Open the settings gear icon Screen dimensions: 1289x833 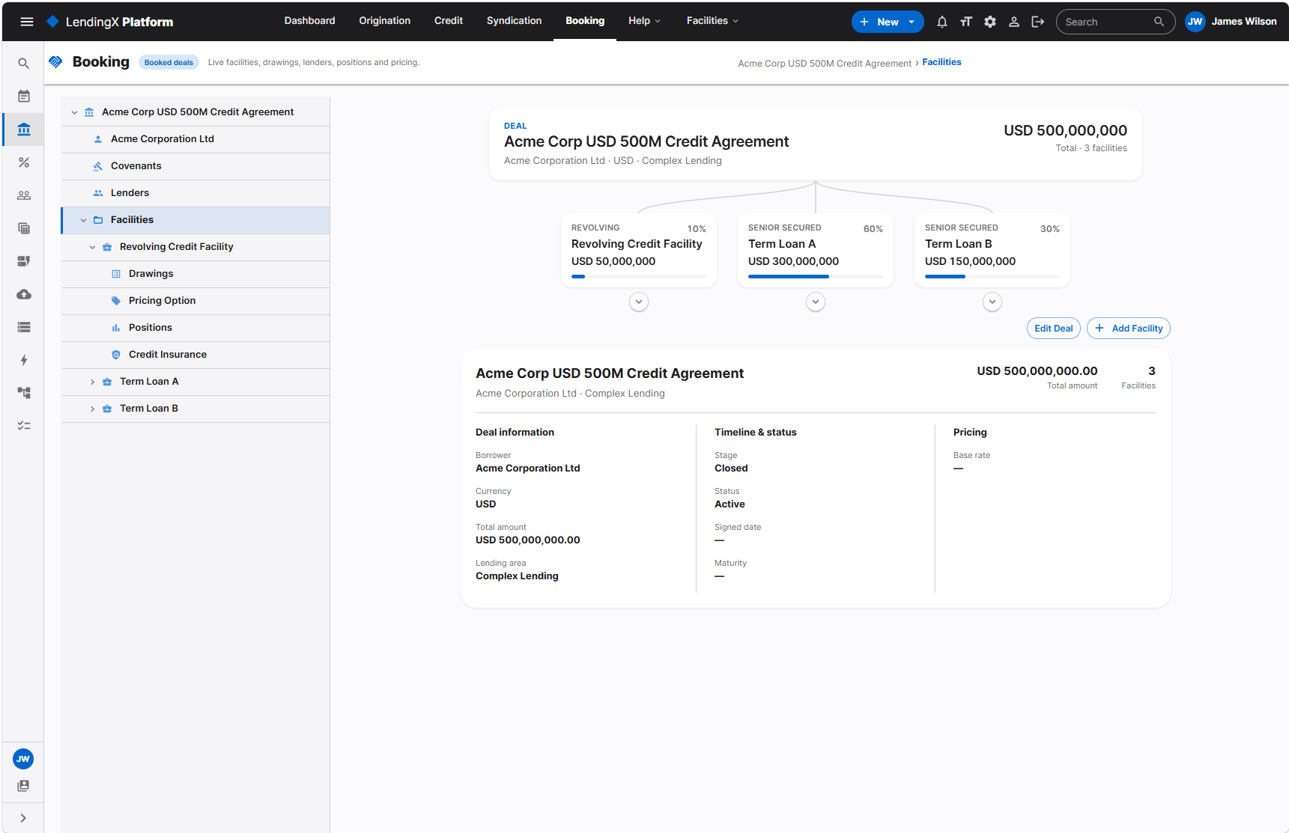coord(990,22)
